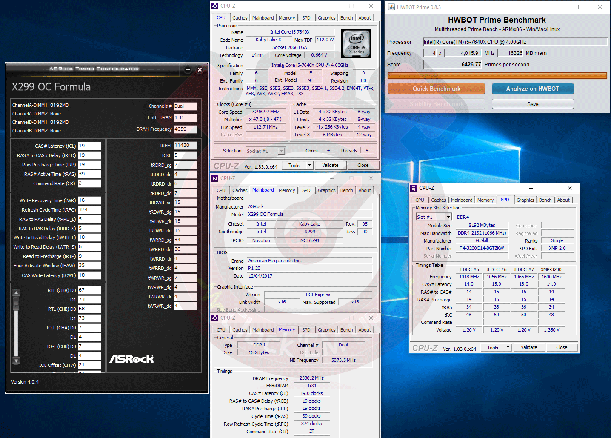Click the CAS# Latency (tCL) value field
The image size is (611, 438).
[89, 146]
